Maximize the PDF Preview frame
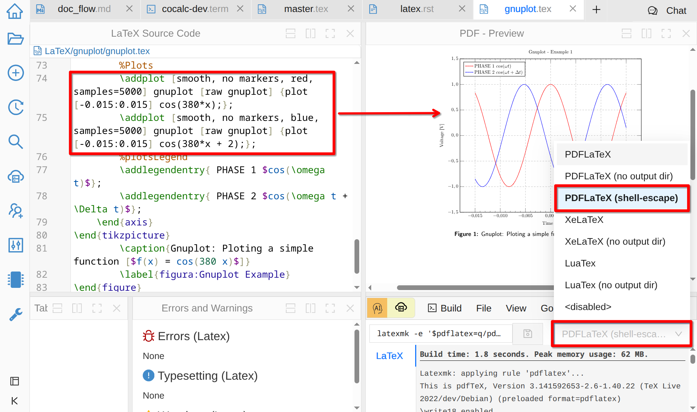 click(x=666, y=33)
